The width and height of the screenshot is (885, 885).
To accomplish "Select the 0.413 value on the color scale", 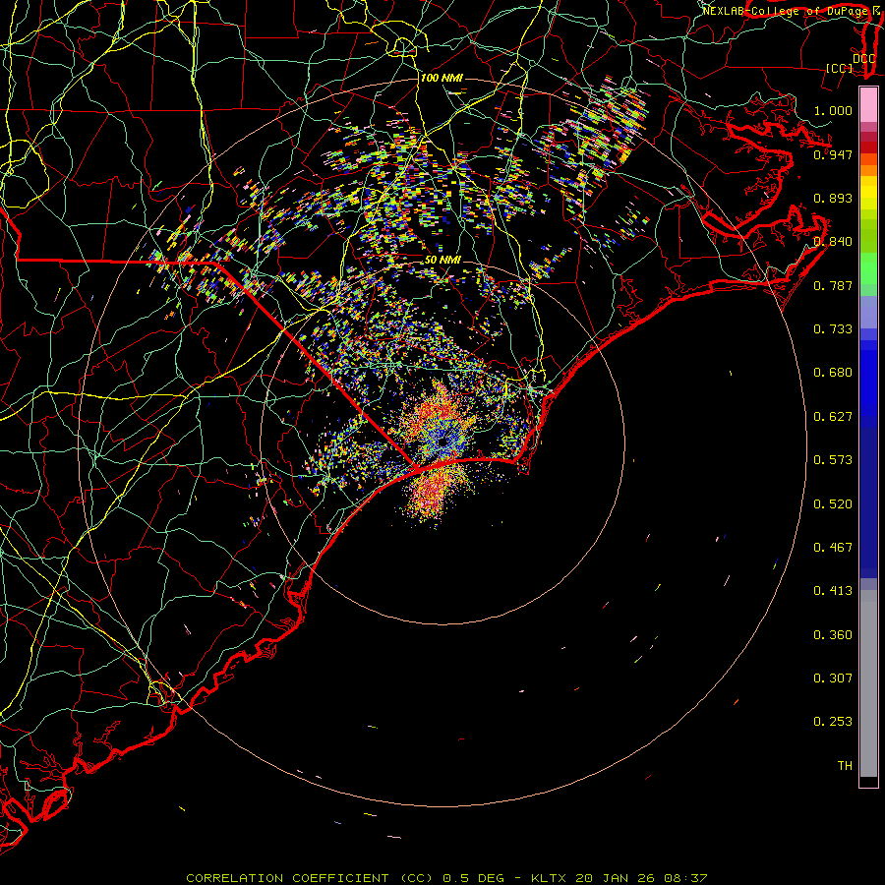I will point(833,591).
